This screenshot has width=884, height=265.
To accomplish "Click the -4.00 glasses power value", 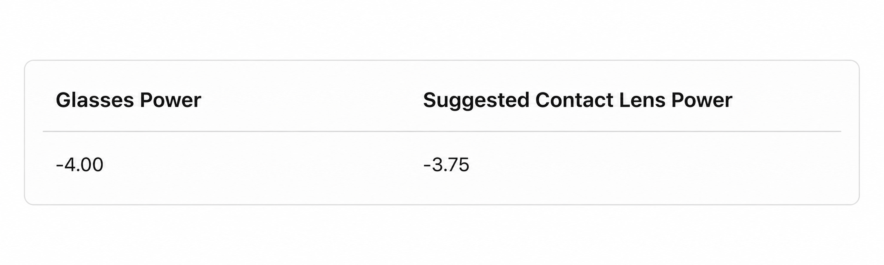I will click(79, 165).
